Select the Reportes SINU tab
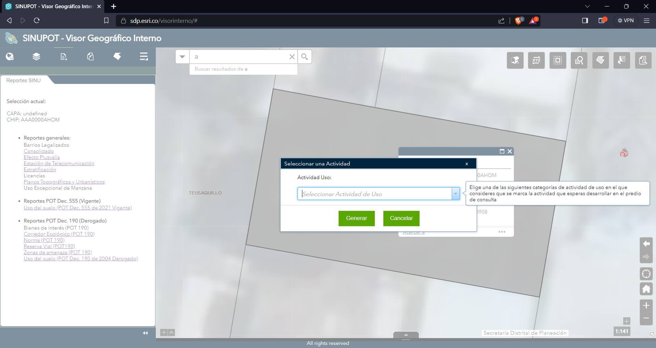This screenshot has height=348, width=656. coord(24,81)
